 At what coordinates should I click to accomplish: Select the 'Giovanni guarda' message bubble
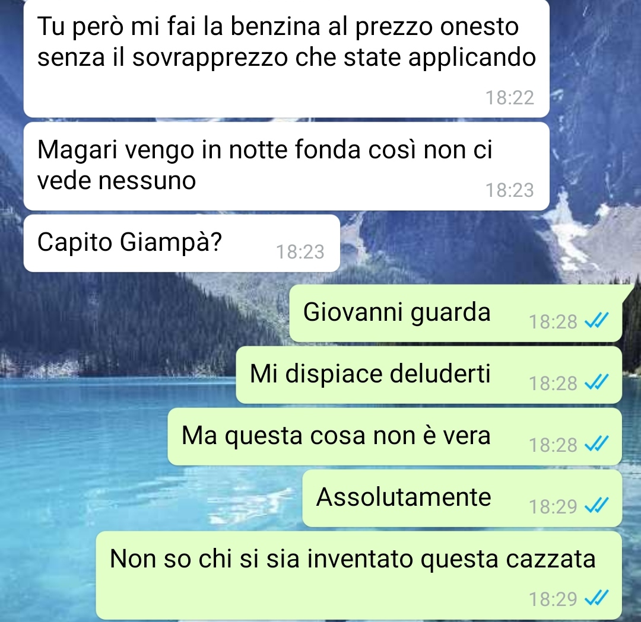point(456,313)
